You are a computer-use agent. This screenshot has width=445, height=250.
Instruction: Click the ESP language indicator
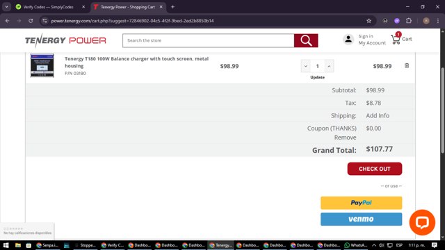pyautogui.click(x=399, y=245)
